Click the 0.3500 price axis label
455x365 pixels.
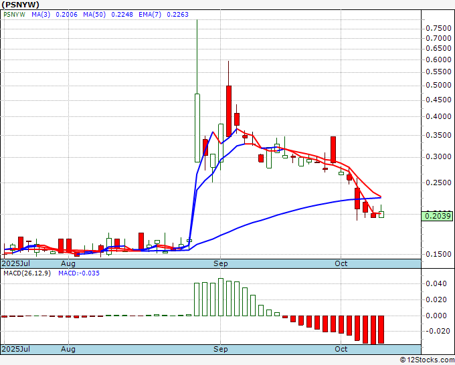[438, 136]
